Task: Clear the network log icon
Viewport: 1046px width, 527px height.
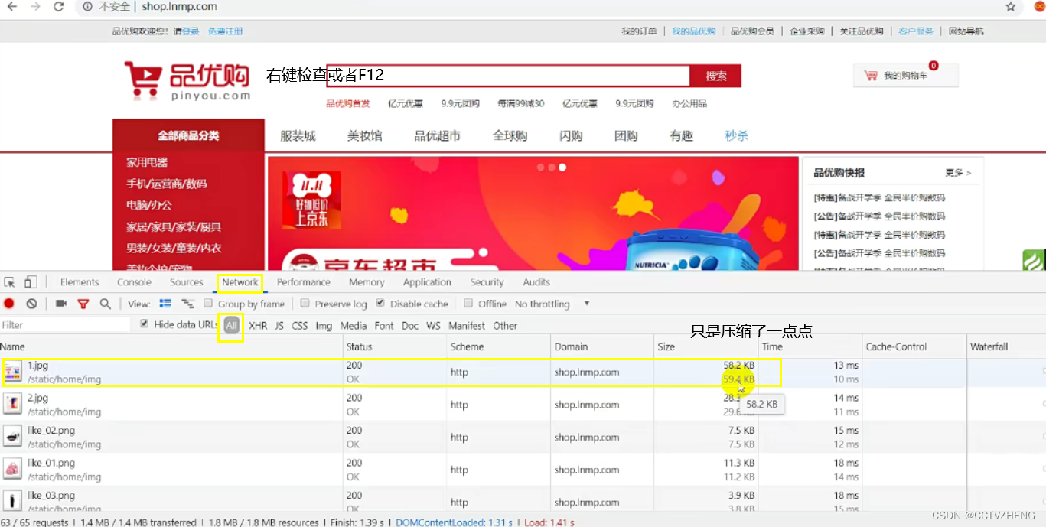Action: pyautogui.click(x=31, y=304)
